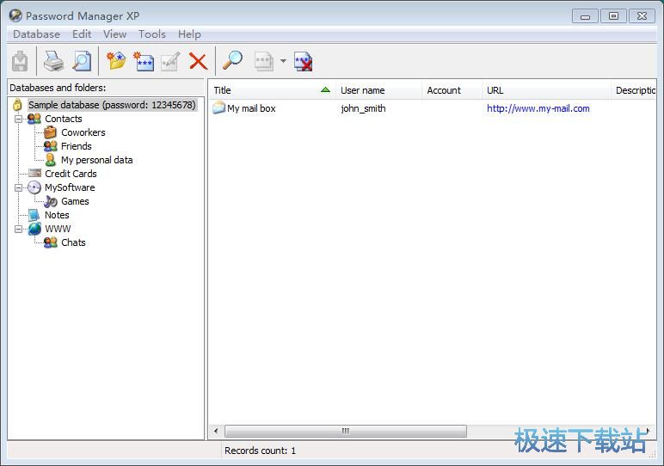Click the scrollbar left arrow
Image resolution: width=664 pixels, height=466 pixels.
click(216, 431)
